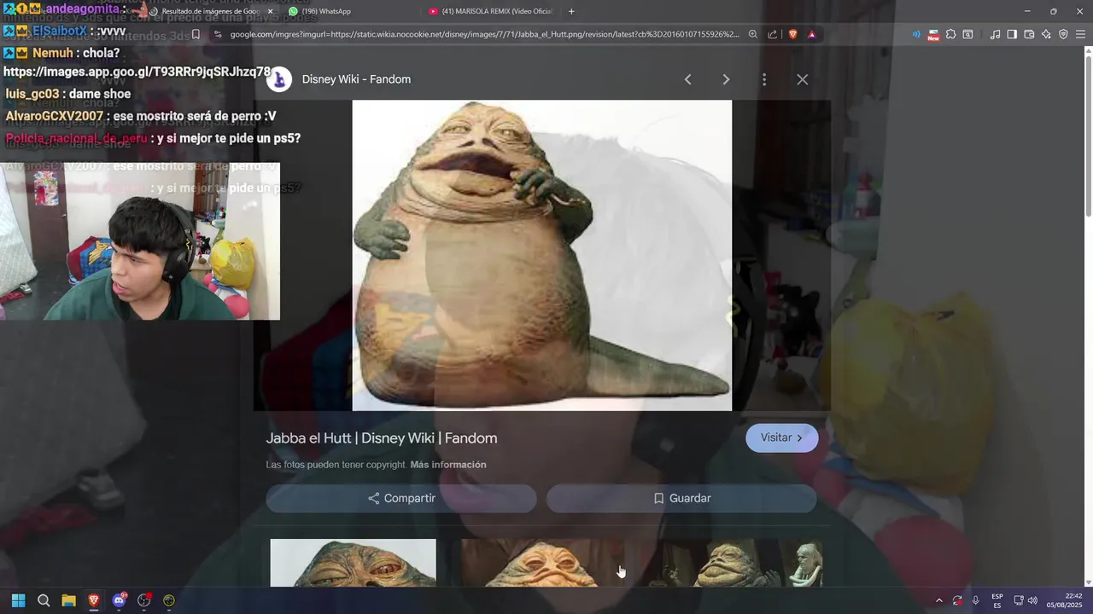
Task: Click the Compartir share button
Action: (401, 498)
